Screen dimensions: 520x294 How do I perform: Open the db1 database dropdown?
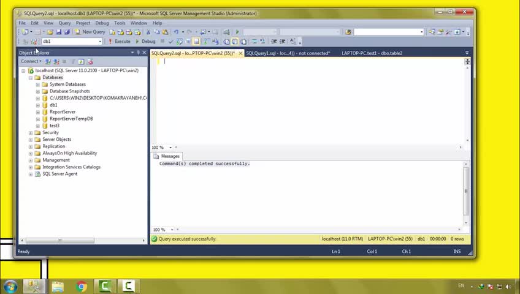pyautogui.click(x=100, y=42)
